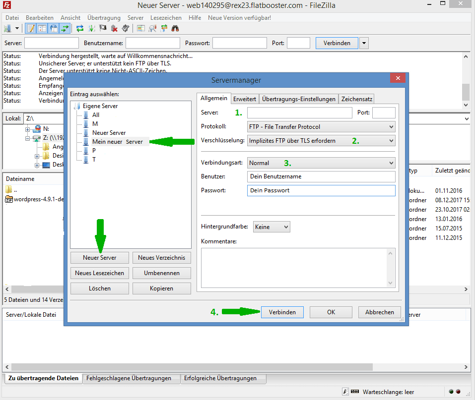Image resolution: width=475 pixels, height=400 pixels.
Task: Reconnect to last server icon
Action: [x=126, y=28]
